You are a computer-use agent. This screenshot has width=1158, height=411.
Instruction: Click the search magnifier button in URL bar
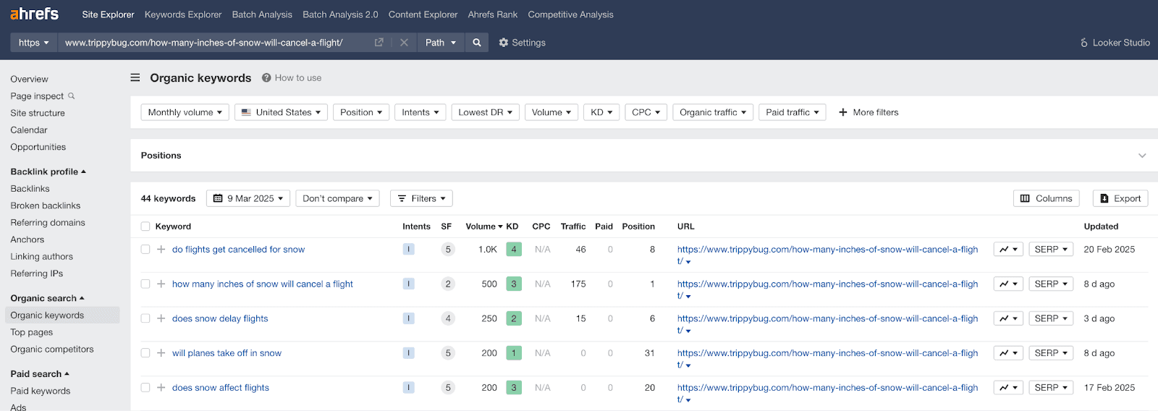click(477, 43)
